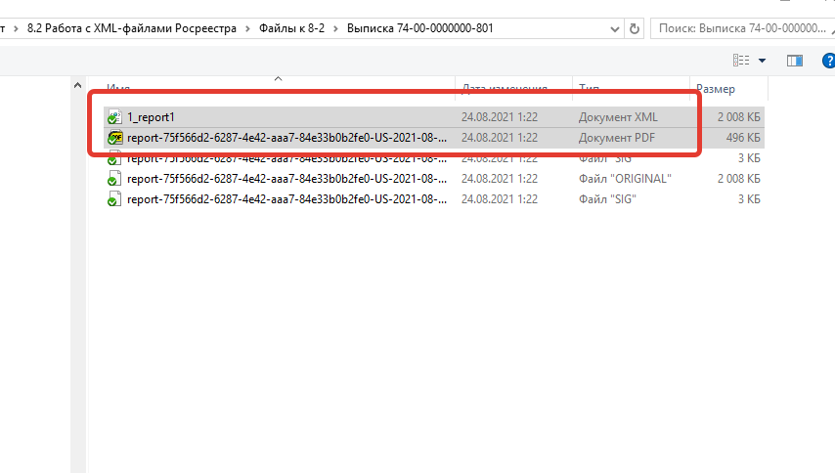Open the view options dropdown arrow
The height and width of the screenshot is (473, 835).
coord(762,61)
